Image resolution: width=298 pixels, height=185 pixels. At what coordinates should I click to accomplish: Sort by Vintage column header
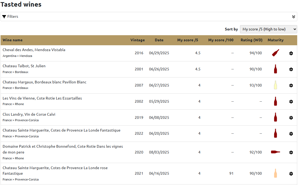(x=137, y=40)
